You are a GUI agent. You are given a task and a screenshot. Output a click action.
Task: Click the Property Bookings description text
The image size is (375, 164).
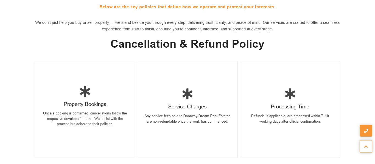[85, 119]
